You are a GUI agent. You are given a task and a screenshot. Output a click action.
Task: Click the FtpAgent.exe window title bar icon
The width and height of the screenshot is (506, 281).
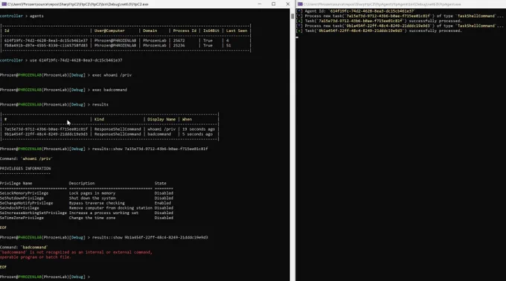click(300, 4)
